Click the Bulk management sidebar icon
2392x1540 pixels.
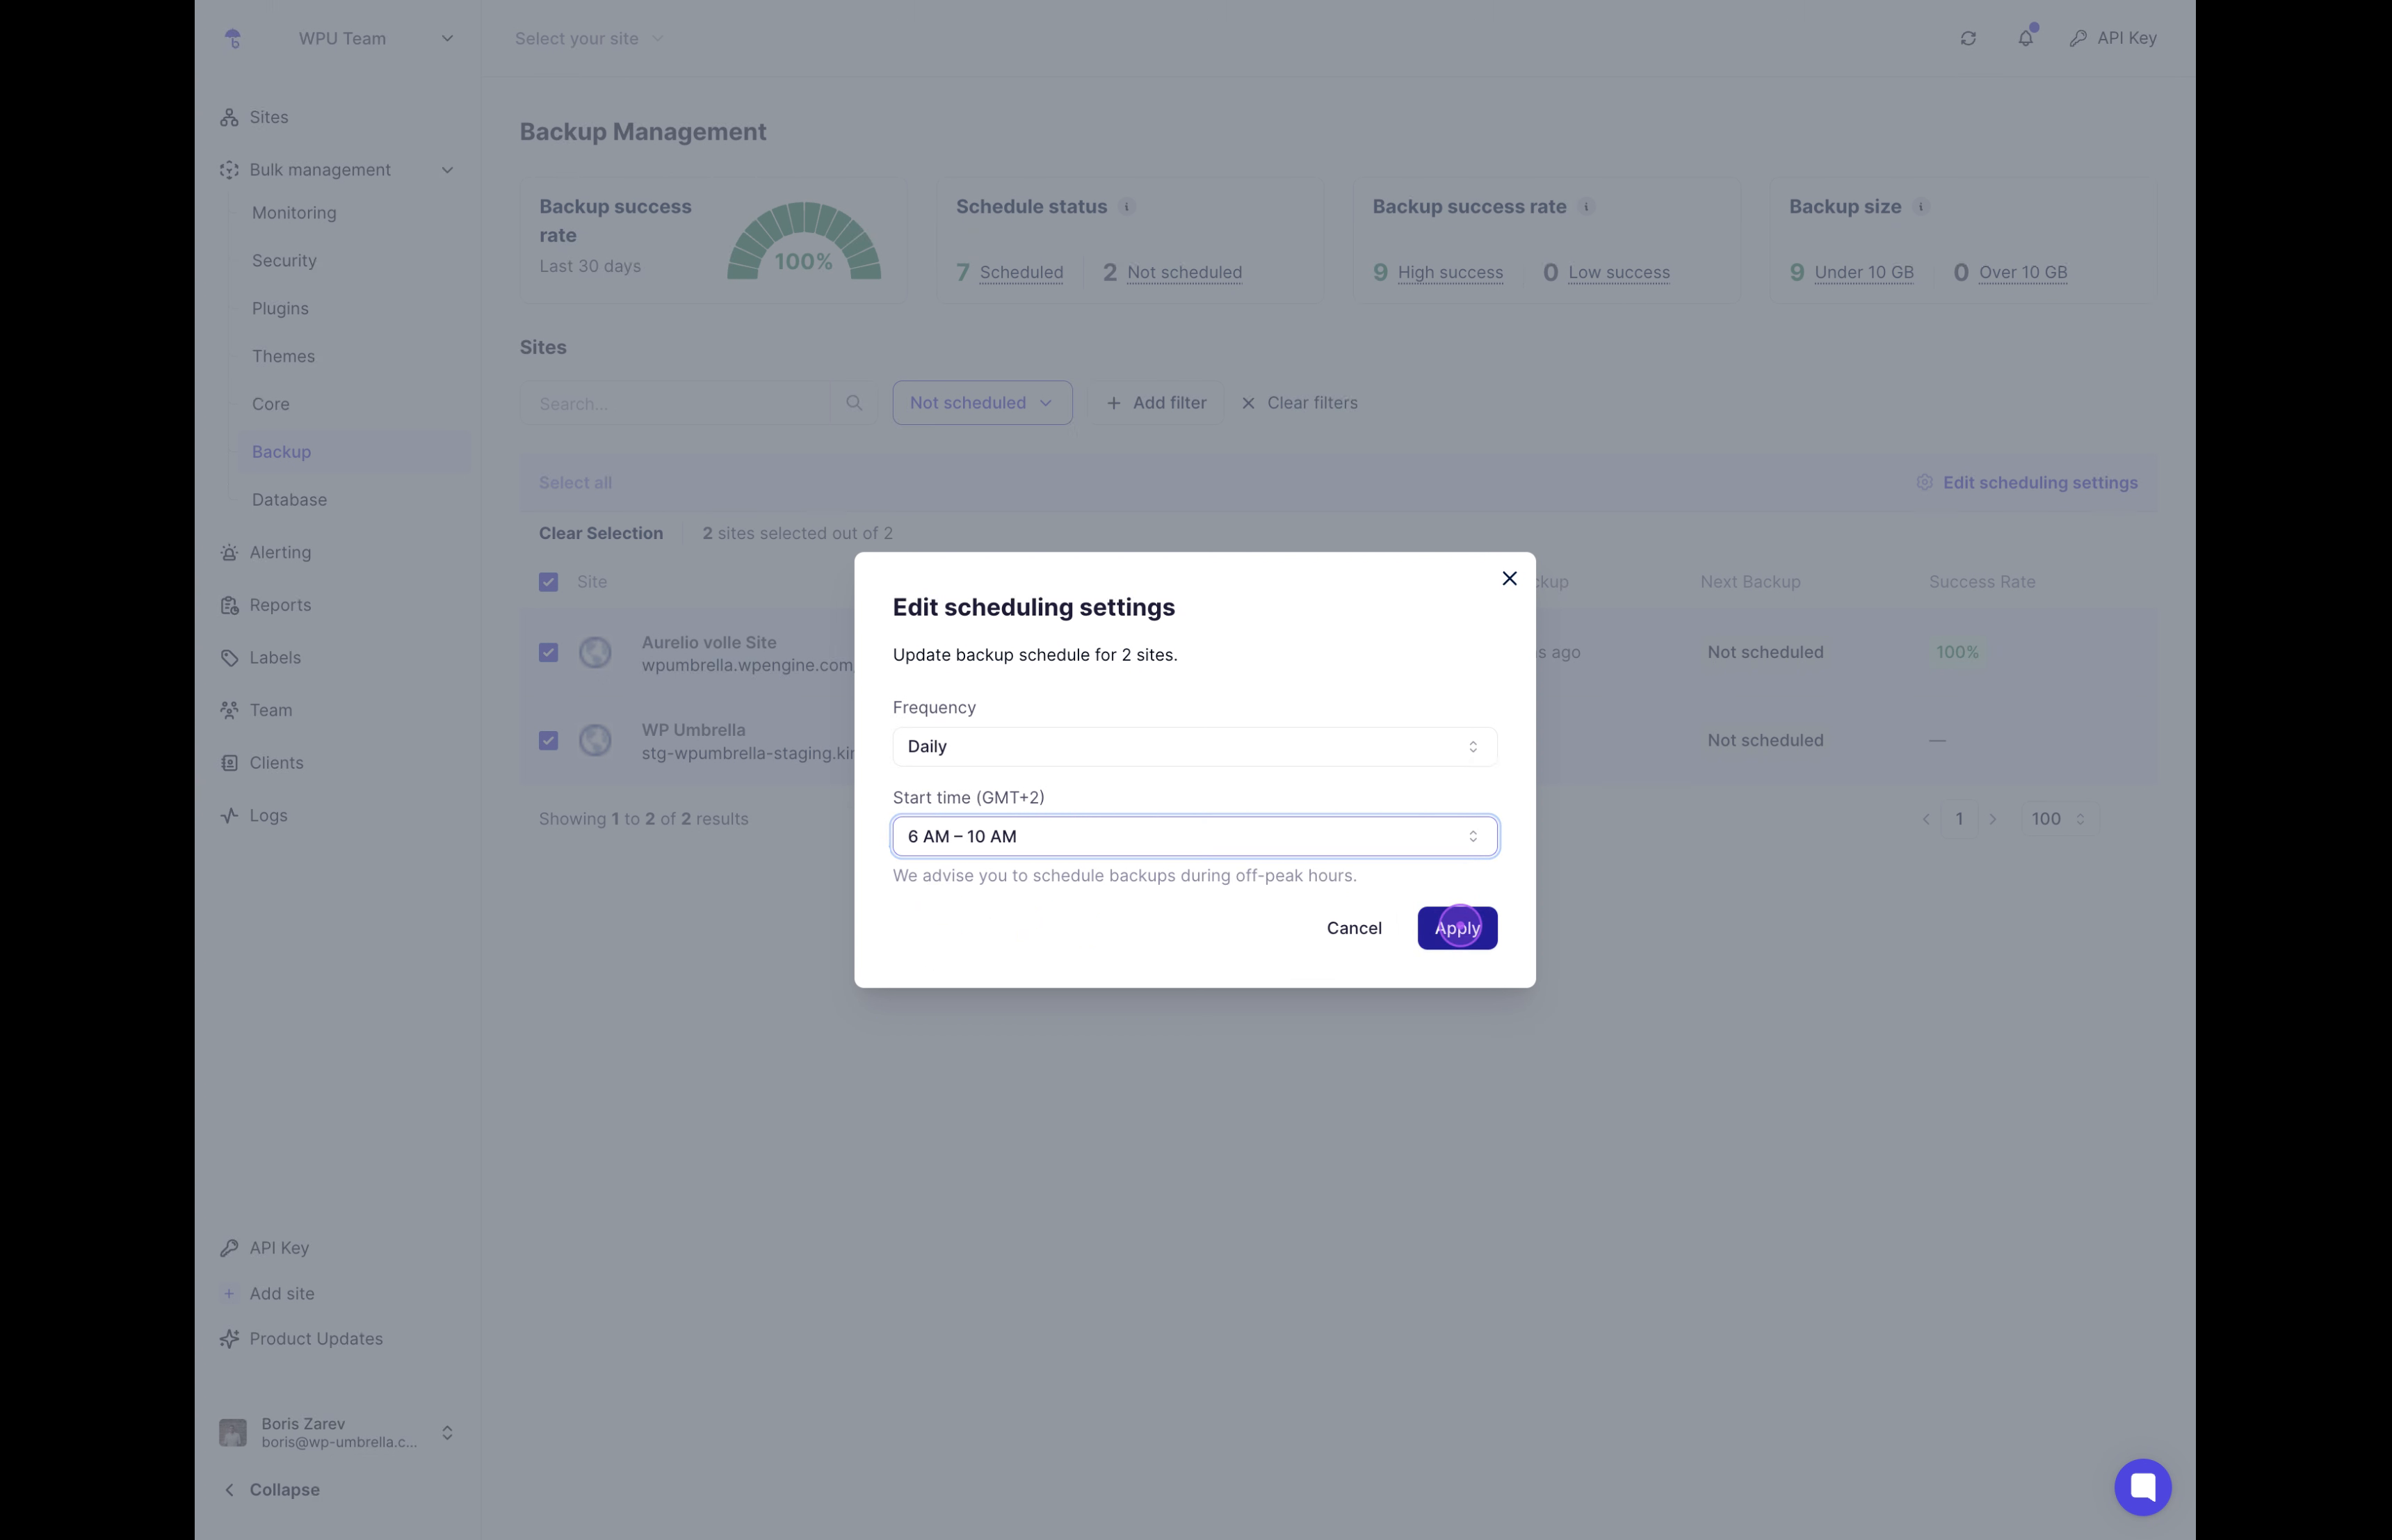point(229,170)
